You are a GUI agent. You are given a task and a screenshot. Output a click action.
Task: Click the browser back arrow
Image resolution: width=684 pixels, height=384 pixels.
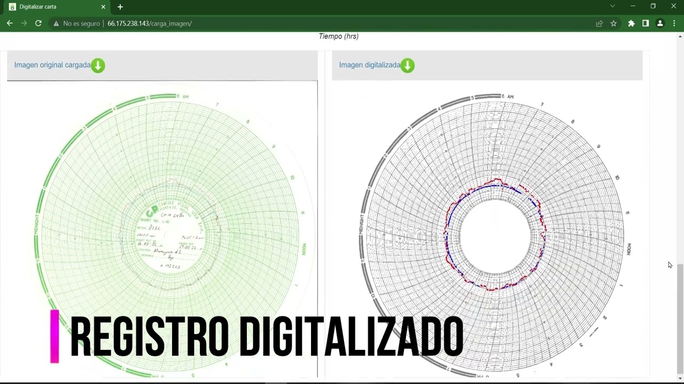[x=10, y=23]
